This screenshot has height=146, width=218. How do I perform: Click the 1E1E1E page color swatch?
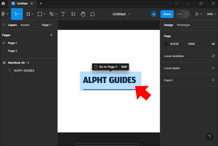pyautogui.click(x=166, y=44)
